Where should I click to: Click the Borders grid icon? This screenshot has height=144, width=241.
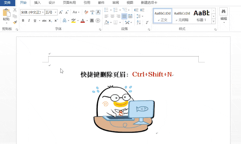(115, 22)
